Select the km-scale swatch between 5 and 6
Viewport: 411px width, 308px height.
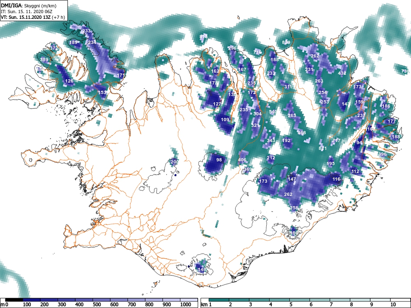(300, 300)
